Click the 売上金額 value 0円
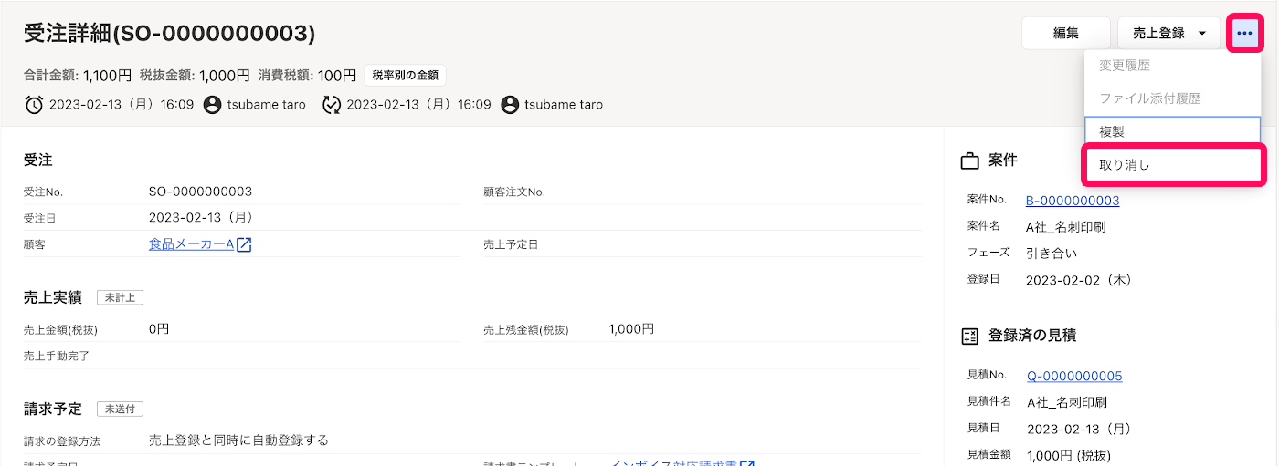 [159, 329]
